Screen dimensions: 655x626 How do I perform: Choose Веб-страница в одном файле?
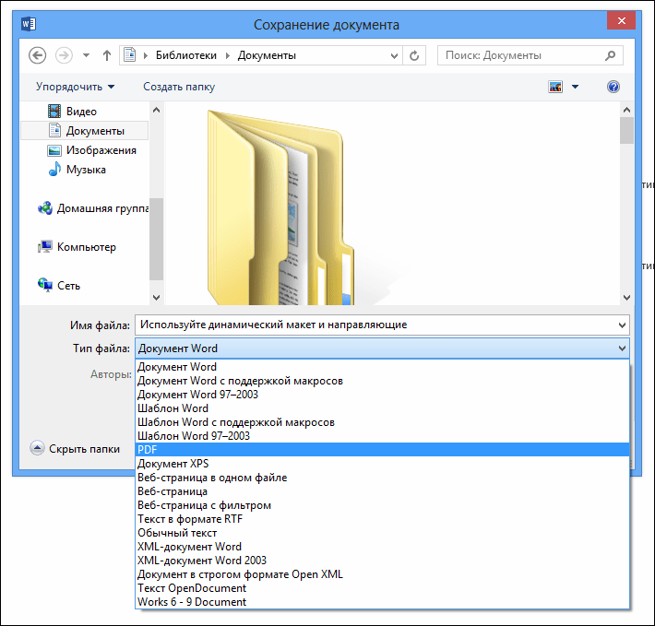click(x=382, y=478)
